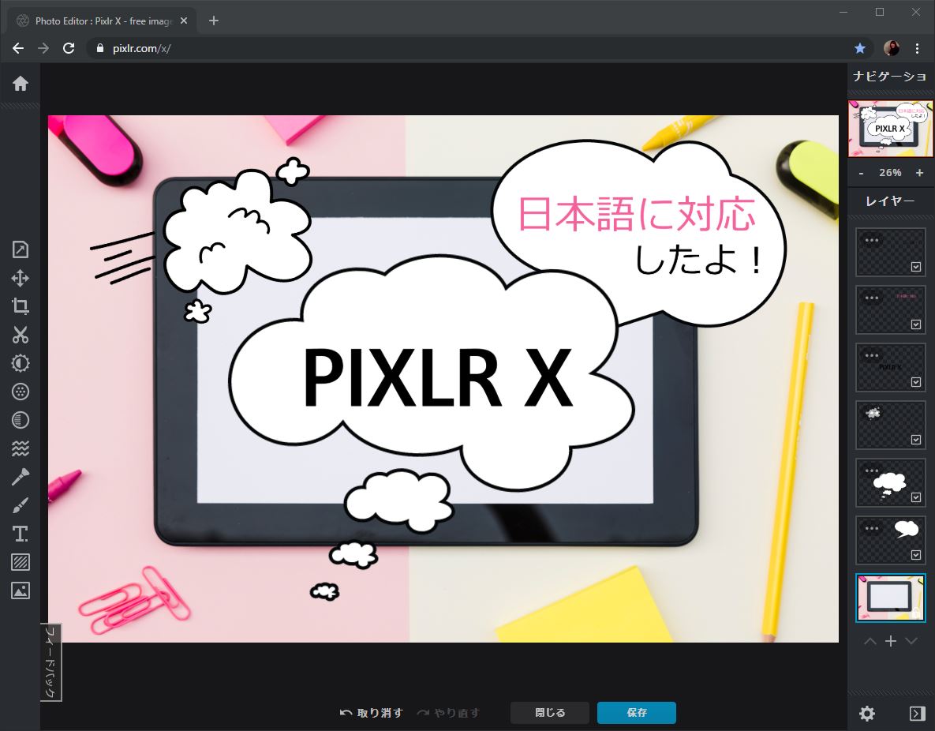Select the Draw brush tool
This screenshot has width=935, height=731.
pyautogui.click(x=21, y=505)
